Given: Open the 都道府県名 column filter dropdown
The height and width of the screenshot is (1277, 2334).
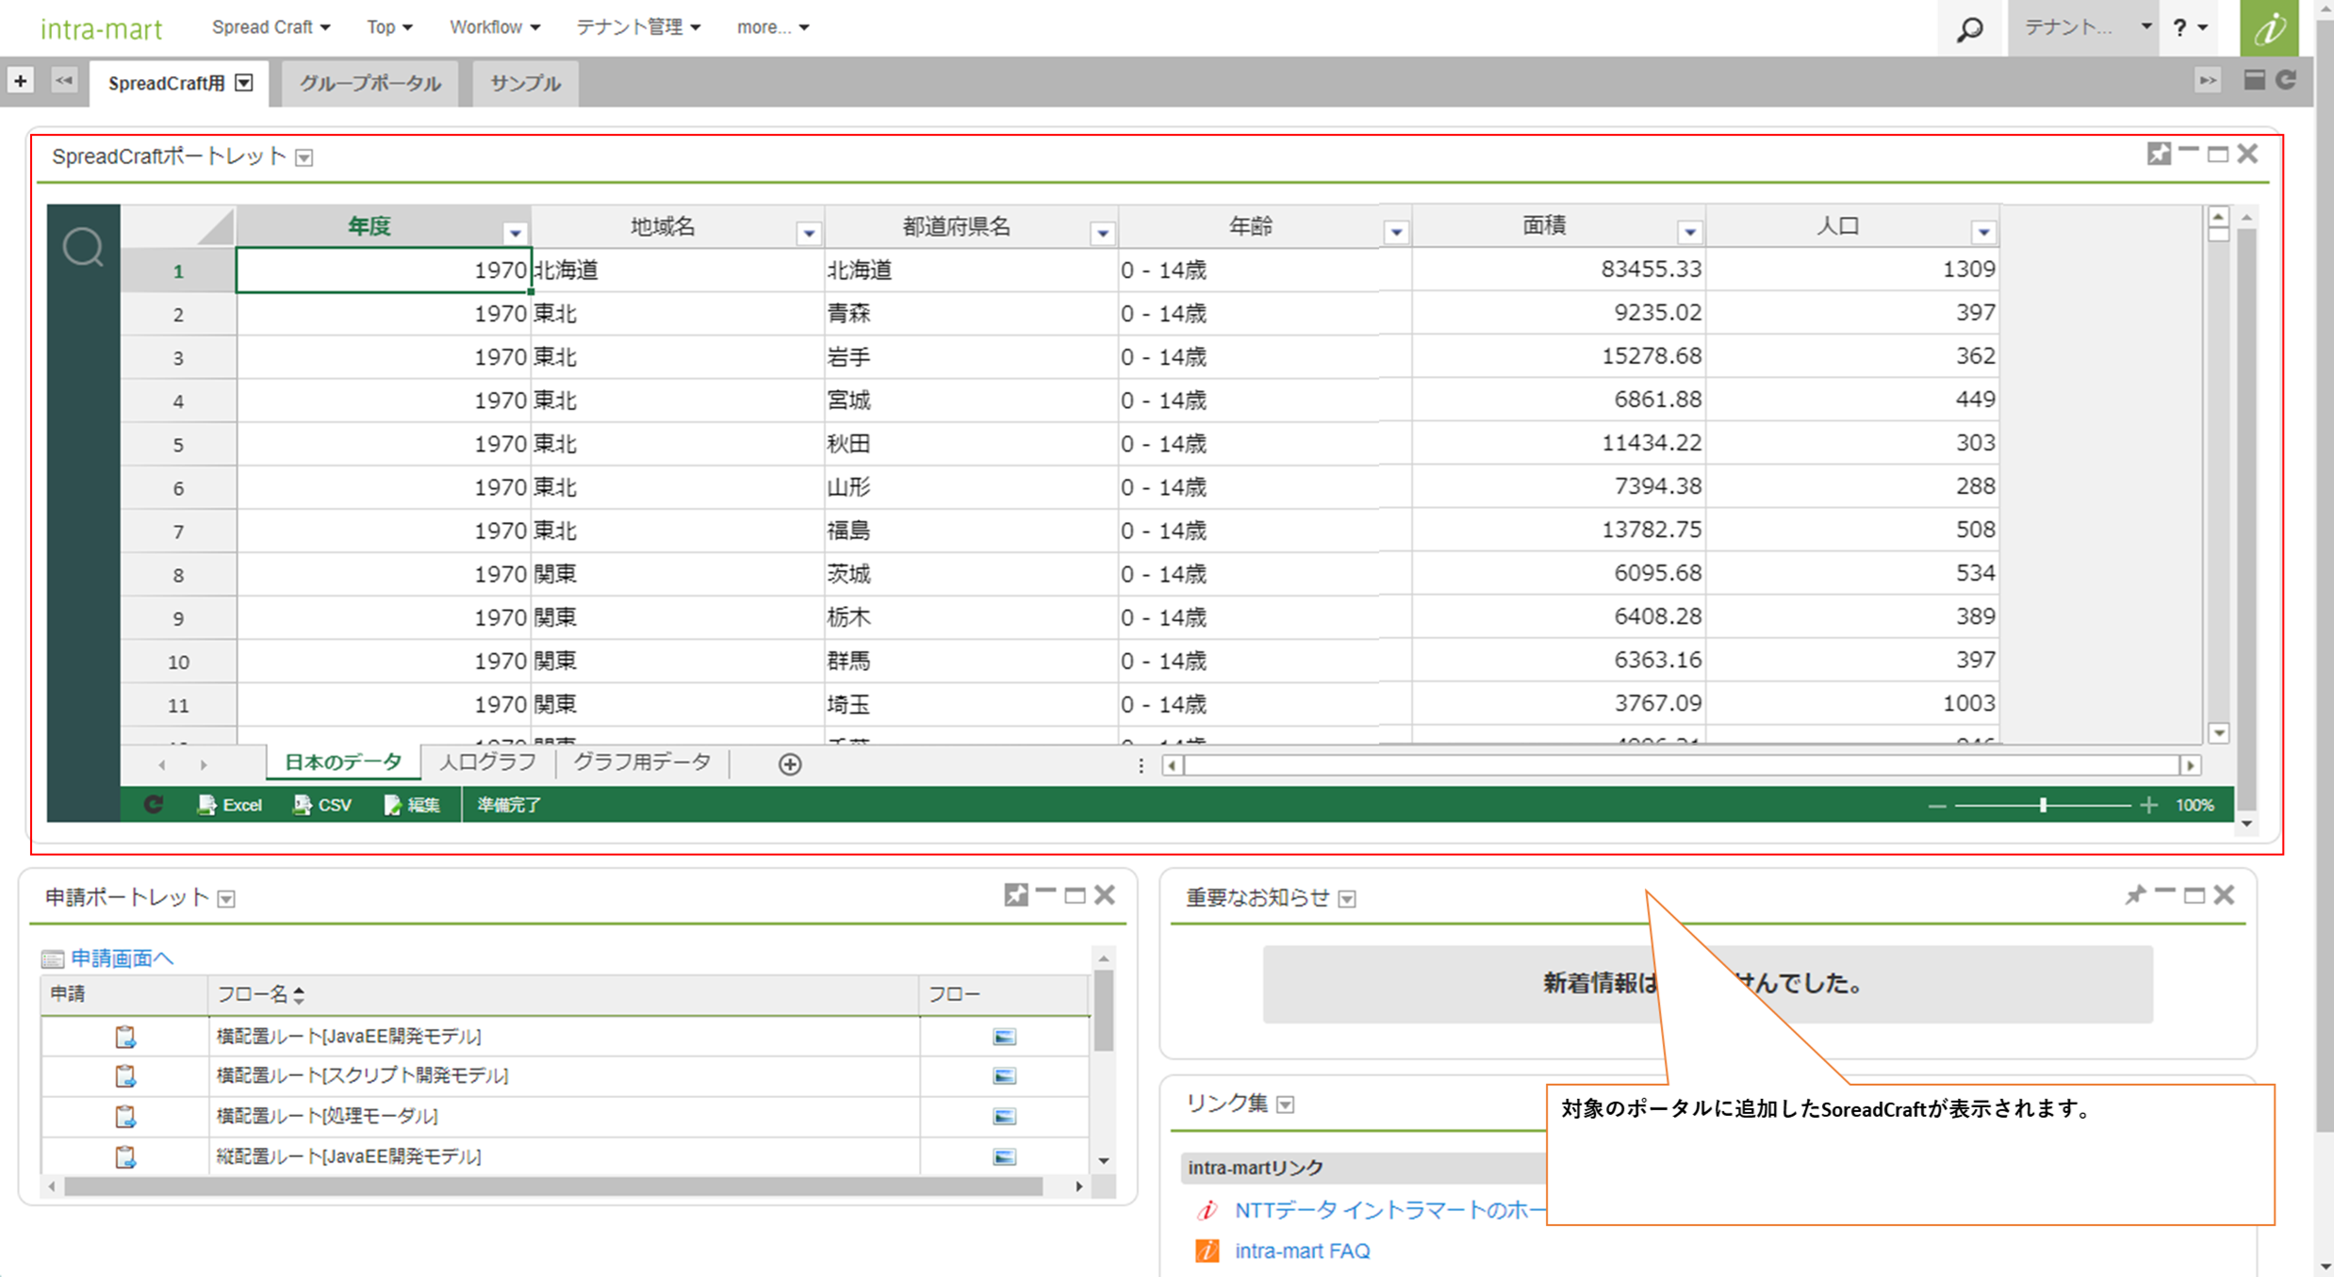Looking at the screenshot, I should tap(1102, 232).
